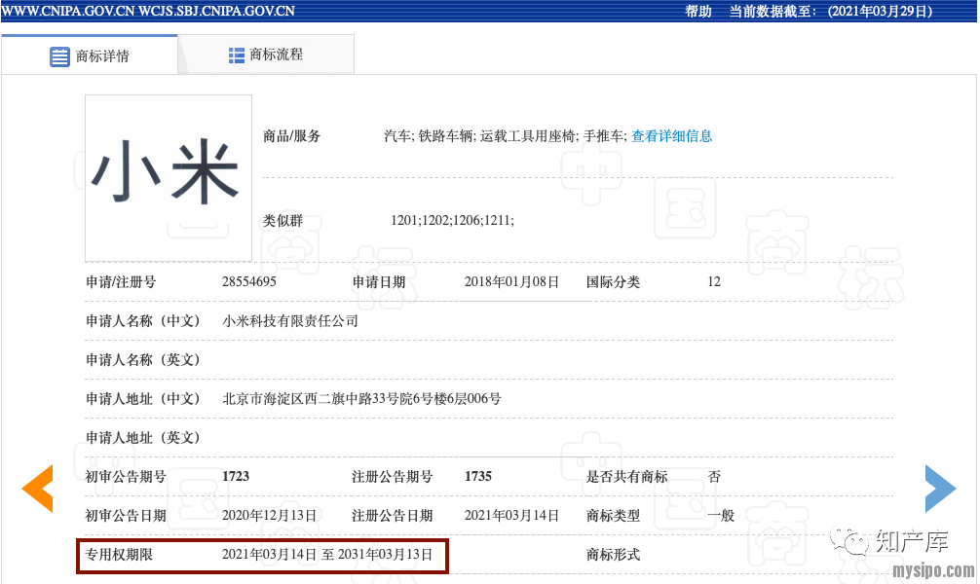The image size is (980, 584).
Task: Click the applicant address text in 北京市海淀区
Action: 361,399
